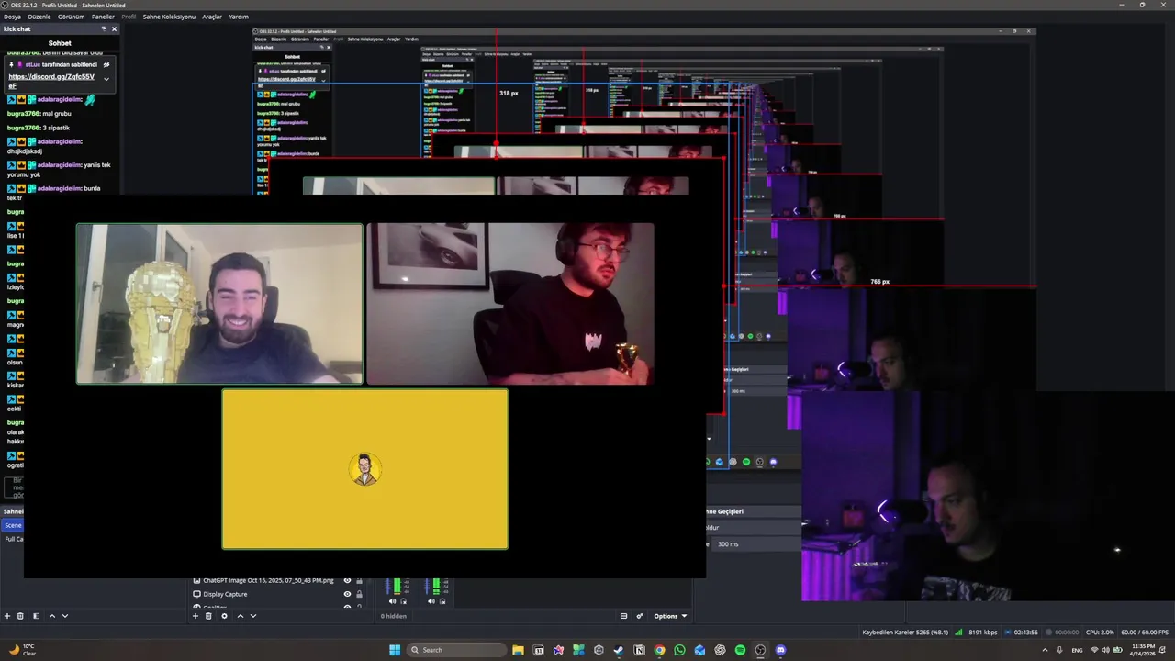Click the "02:43:56" stream timer
This screenshot has height=661, width=1175.
click(x=1025, y=632)
